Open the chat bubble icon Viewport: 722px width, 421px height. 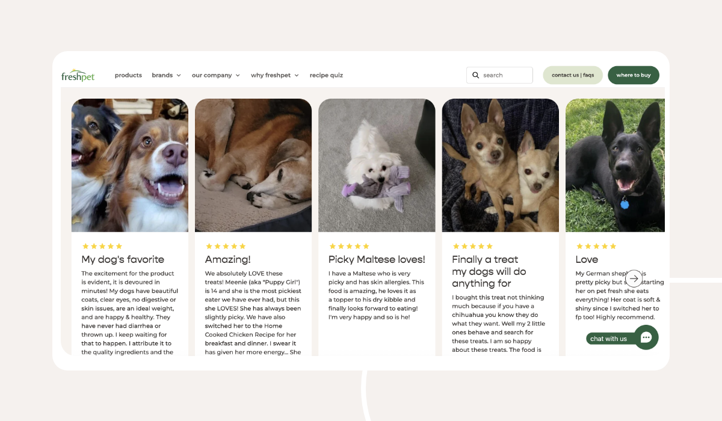[646, 337]
